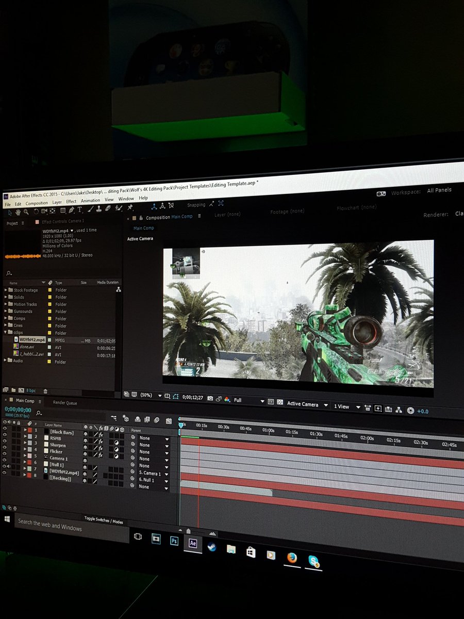Screen dimensions: 464x619
Task: Open Photoshop from the Windows taskbar
Action: point(174,541)
